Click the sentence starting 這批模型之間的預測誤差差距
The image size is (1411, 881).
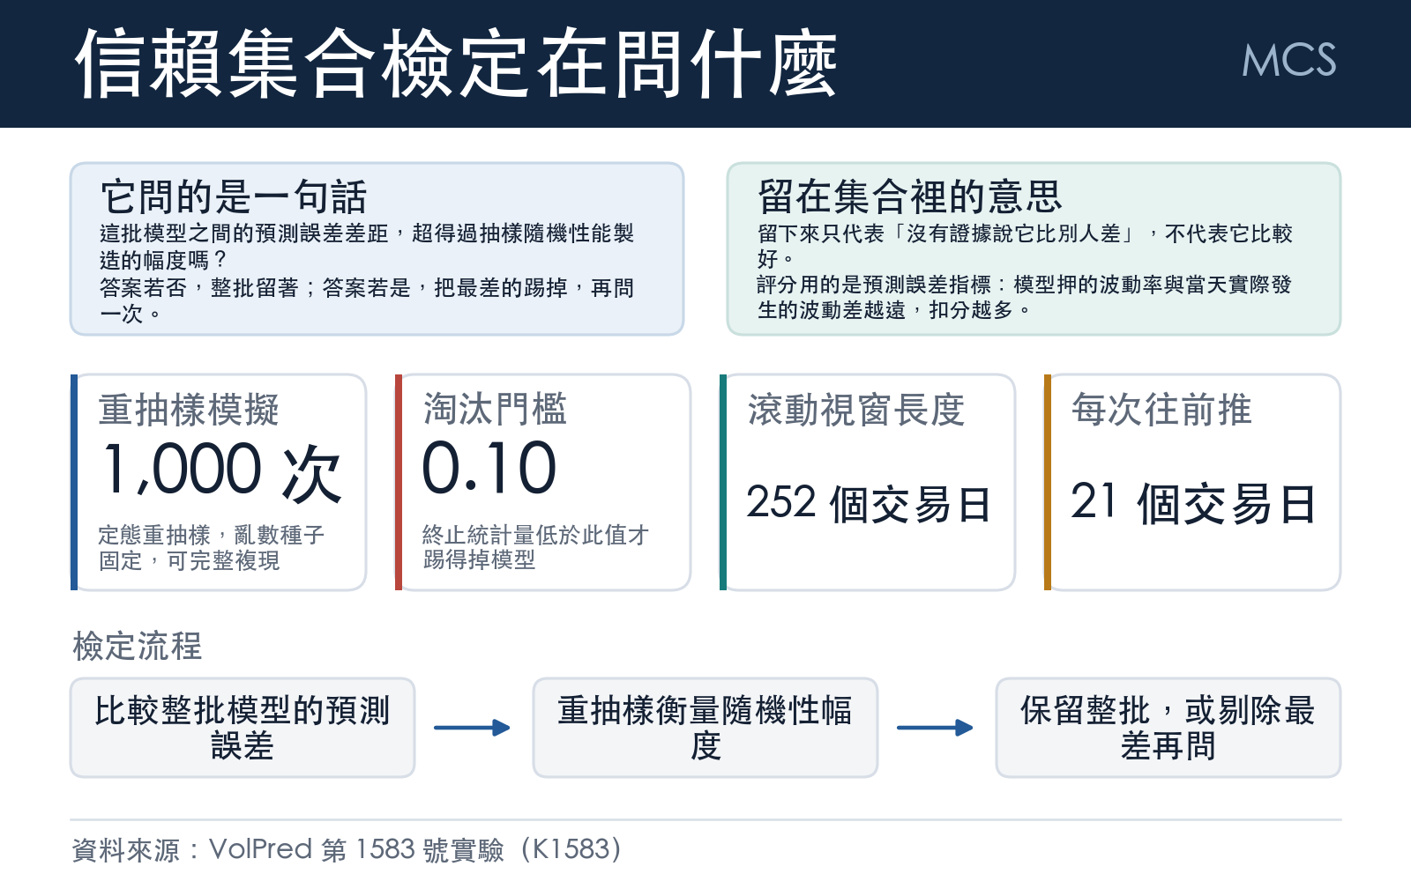tap(367, 247)
